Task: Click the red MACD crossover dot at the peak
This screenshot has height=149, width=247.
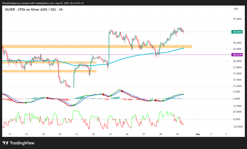Action: pos(122,91)
